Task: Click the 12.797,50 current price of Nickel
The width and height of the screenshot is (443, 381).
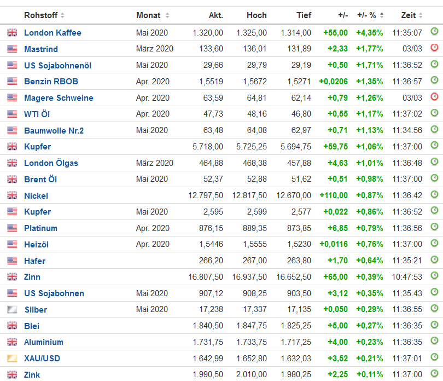Action: 206,195
